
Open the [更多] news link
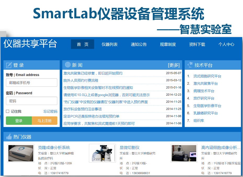coord(174,65)
